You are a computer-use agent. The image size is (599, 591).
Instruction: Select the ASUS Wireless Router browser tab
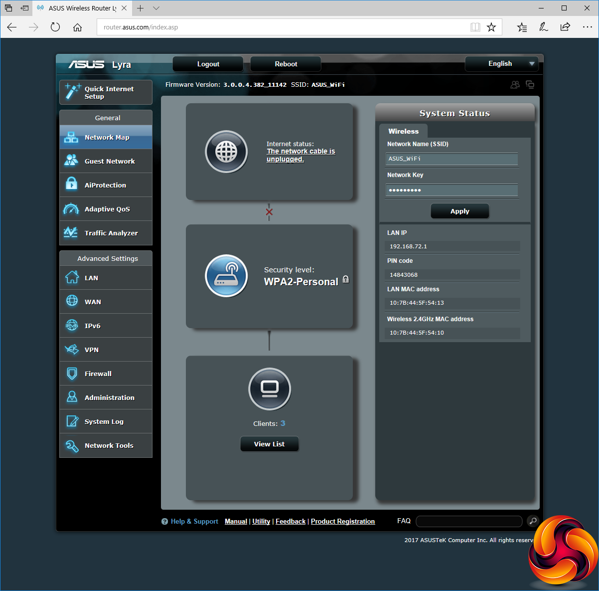click(x=82, y=8)
